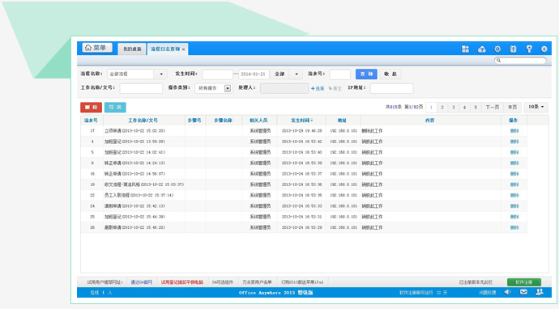
Task: Click the cloud upload icon in top bar
Action: pos(482,49)
